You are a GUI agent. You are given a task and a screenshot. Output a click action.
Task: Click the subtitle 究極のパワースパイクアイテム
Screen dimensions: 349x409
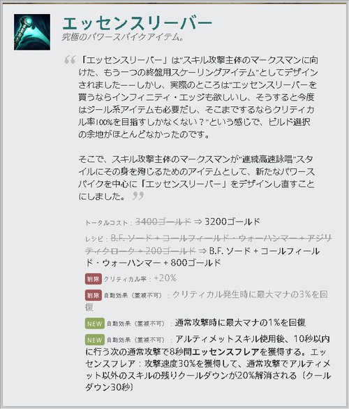click(123, 37)
